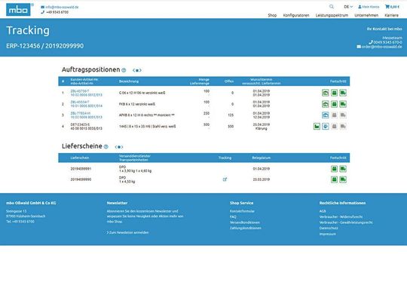Click the Mein Konto user icon link
Screen dimensions: 407x282
[369, 7]
